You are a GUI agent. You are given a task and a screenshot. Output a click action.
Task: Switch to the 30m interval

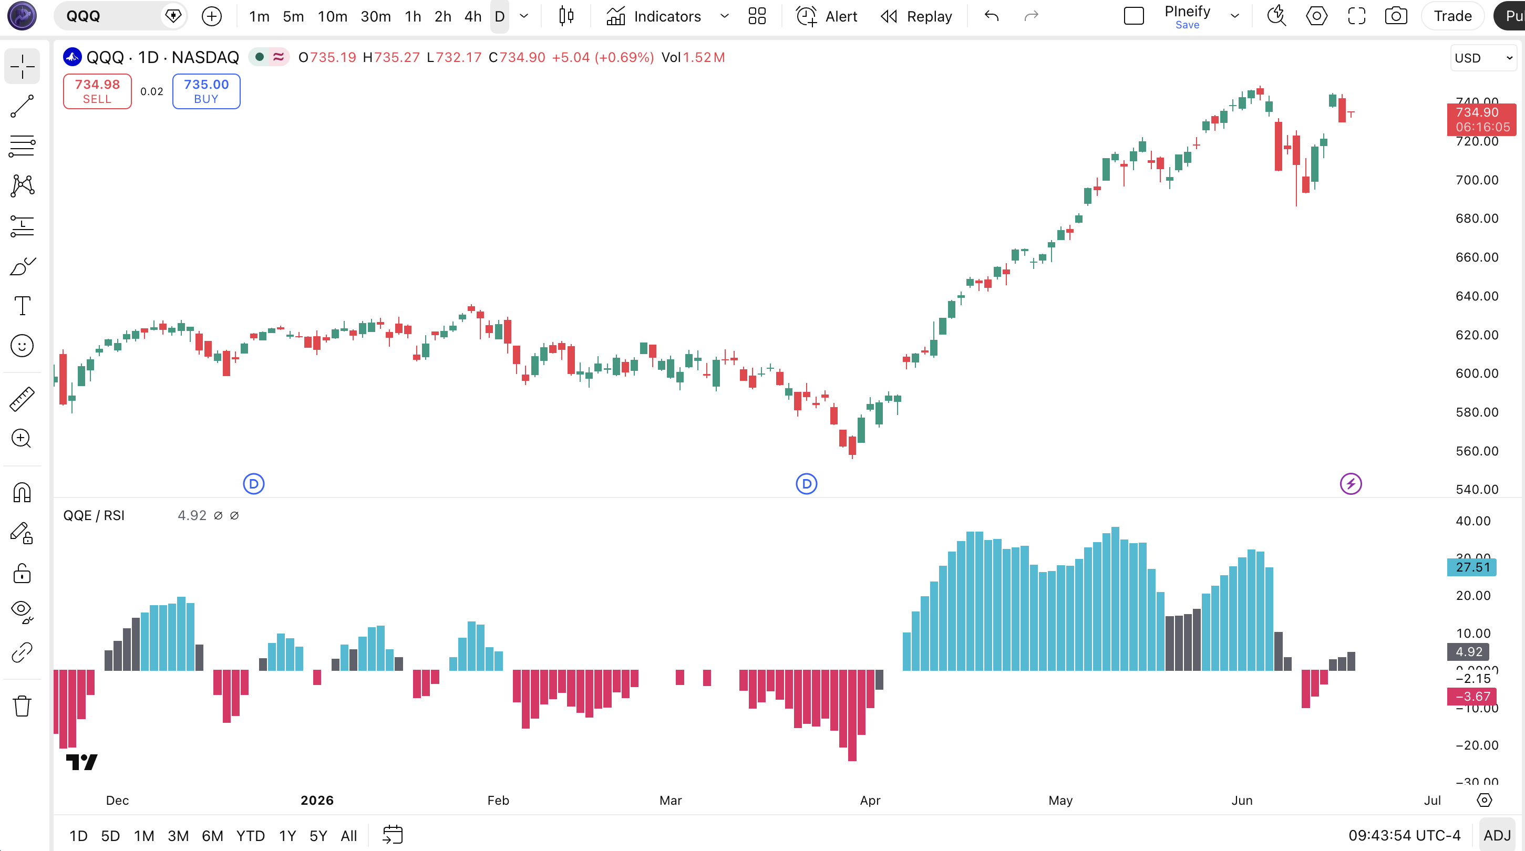[376, 16]
